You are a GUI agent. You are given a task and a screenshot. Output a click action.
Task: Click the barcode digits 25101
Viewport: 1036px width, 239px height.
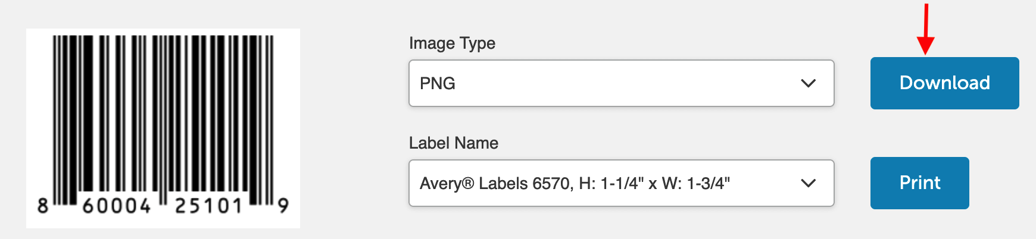coord(208,206)
